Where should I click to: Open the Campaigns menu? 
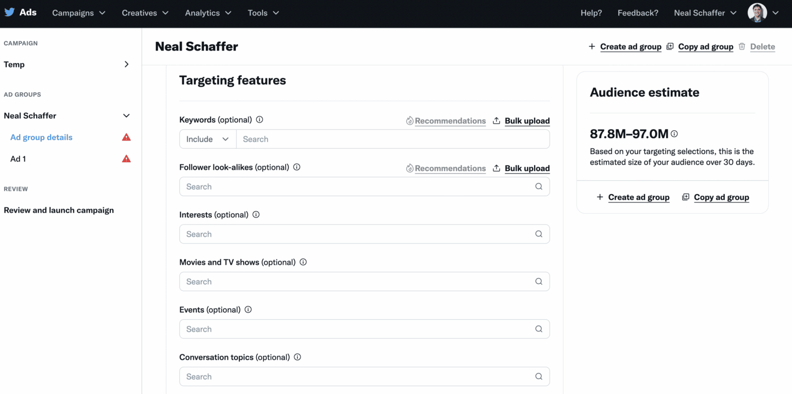78,13
